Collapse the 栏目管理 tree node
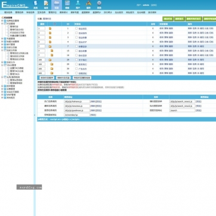 click(x=2, y=23)
